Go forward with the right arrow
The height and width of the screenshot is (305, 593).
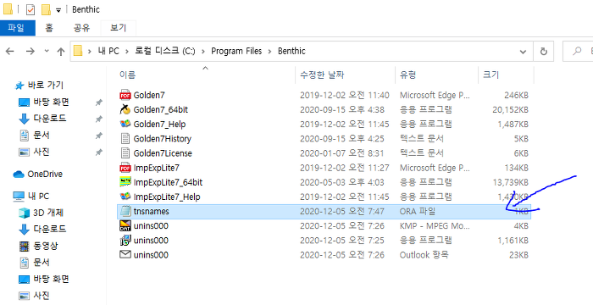click(x=30, y=51)
